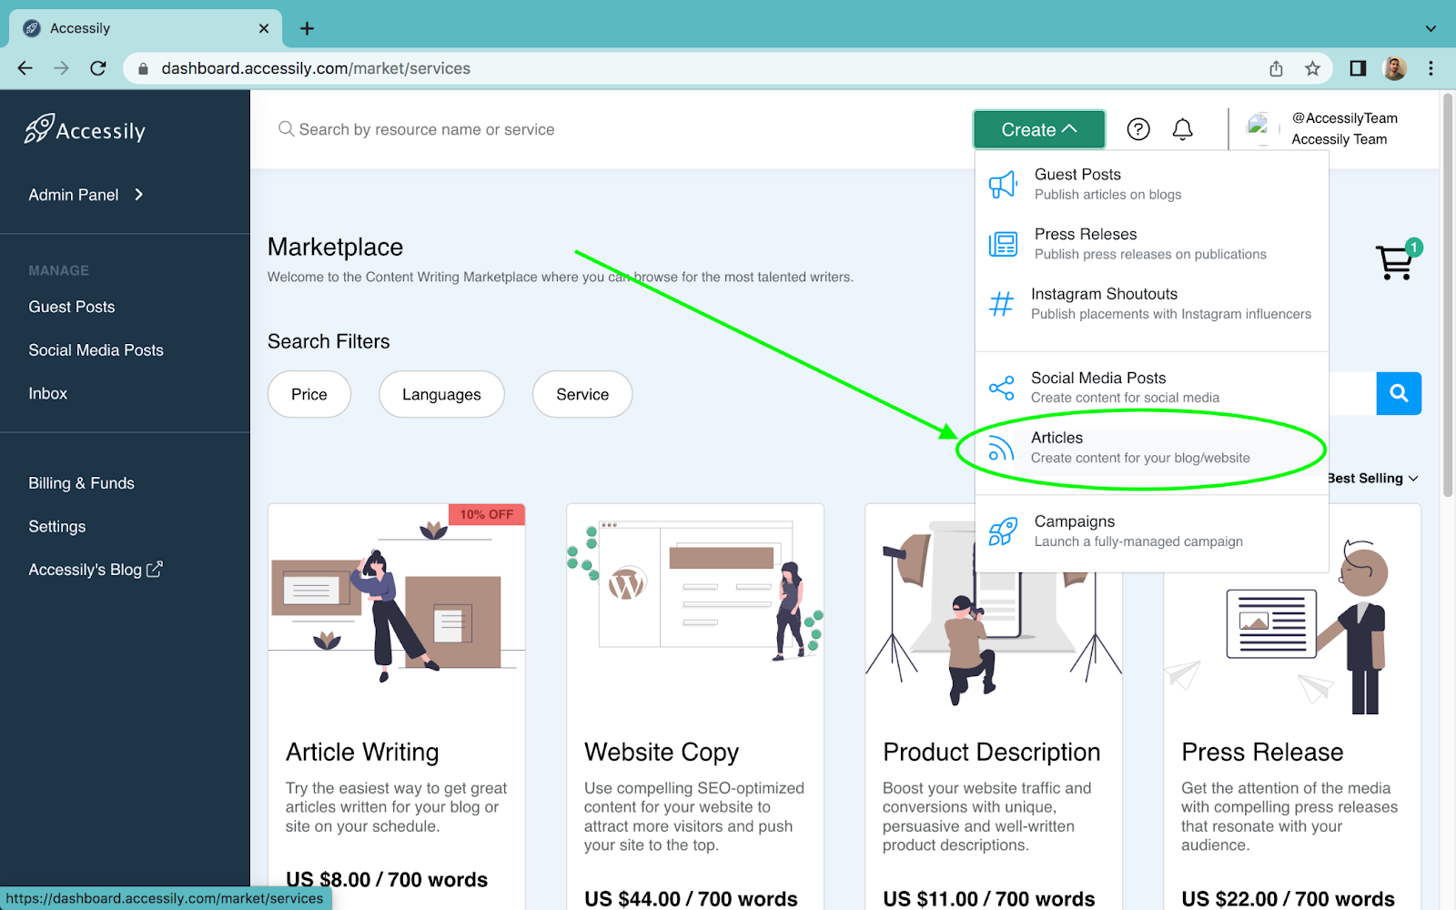The image size is (1456, 910).
Task: Visit Accessily's Blog external link
Action: click(96, 570)
